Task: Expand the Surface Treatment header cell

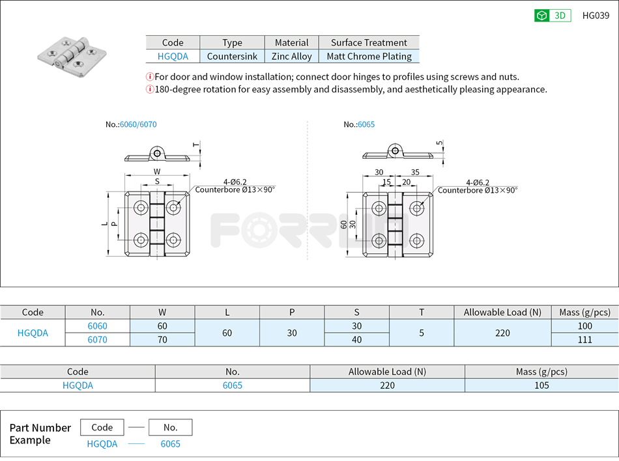Action: (x=369, y=42)
